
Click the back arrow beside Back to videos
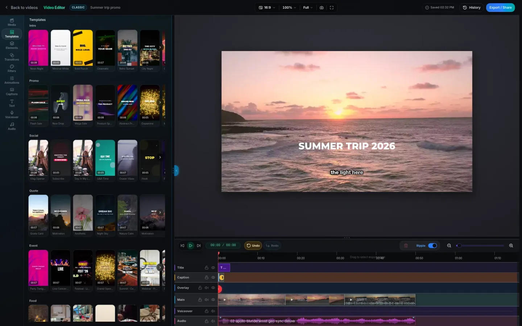[7, 8]
